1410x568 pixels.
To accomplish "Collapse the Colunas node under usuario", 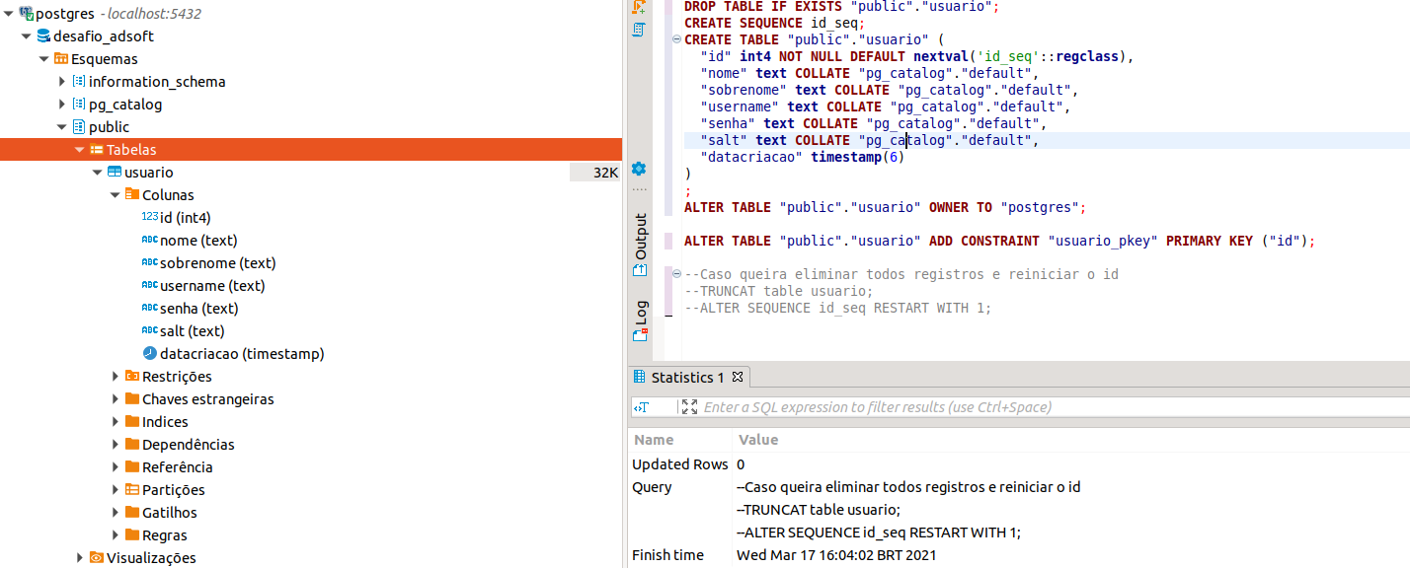I will [115, 194].
